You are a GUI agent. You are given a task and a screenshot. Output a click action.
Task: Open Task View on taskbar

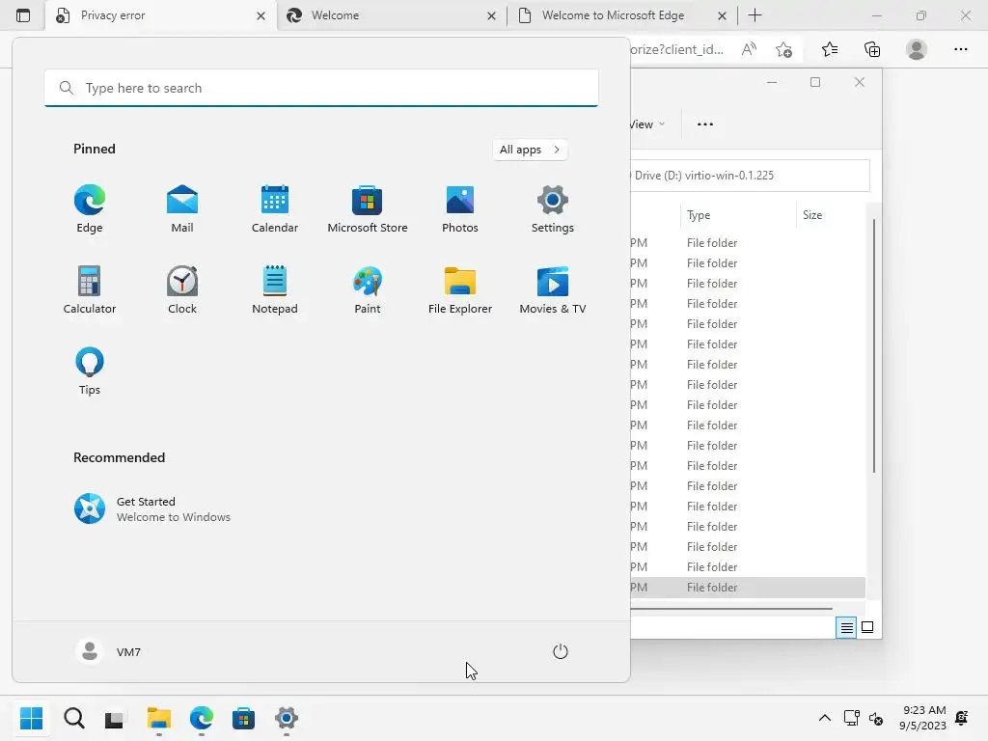pyautogui.click(x=116, y=718)
